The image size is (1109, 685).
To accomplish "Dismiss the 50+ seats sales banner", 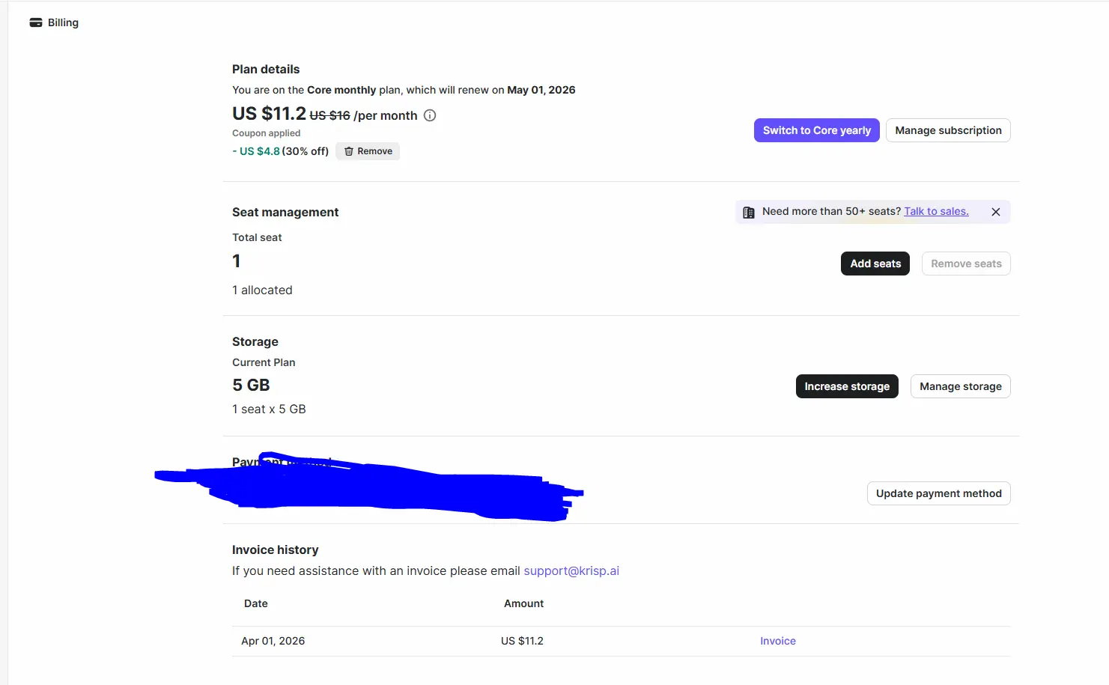I will (996, 212).
